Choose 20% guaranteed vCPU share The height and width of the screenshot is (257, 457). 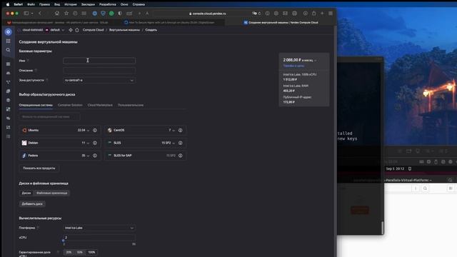pyautogui.click(x=69, y=252)
